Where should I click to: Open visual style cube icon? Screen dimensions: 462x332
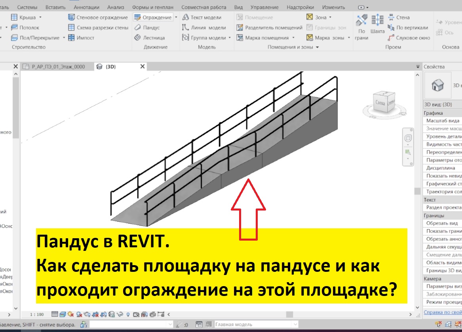pyautogui.click(x=63, y=314)
